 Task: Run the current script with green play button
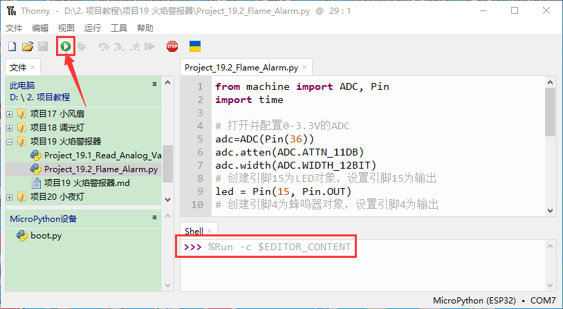65,46
